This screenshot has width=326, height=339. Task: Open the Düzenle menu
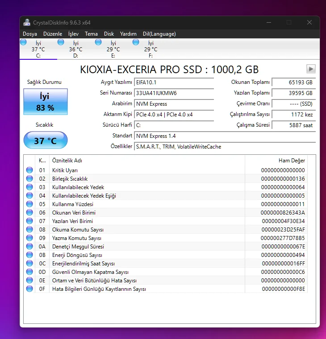pyautogui.click(x=53, y=34)
